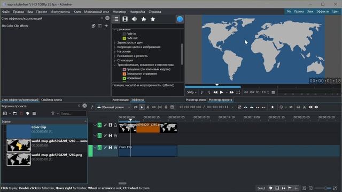Open the Обычный режим edit mode dropdown

(x=113, y=107)
